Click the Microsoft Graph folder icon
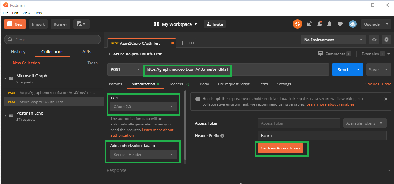This screenshot has width=394, height=184. (x=11, y=78)
